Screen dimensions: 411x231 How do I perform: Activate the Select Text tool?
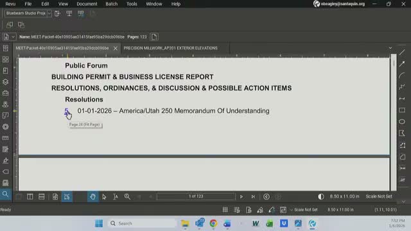pos(116,197)
